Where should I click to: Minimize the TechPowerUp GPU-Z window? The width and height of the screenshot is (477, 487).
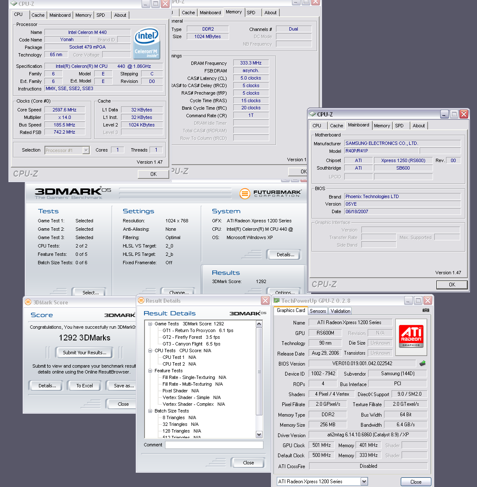click(408, 300)
